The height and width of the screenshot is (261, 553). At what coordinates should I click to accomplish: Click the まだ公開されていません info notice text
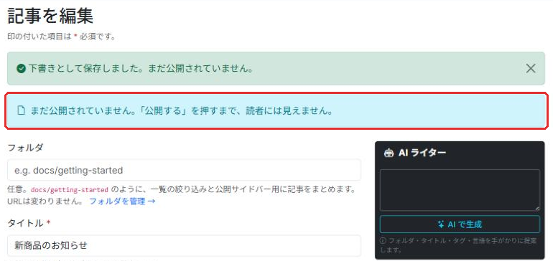pos(182,110)
